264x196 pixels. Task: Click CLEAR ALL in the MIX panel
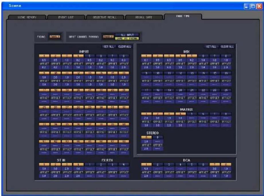tap(227, 47)
